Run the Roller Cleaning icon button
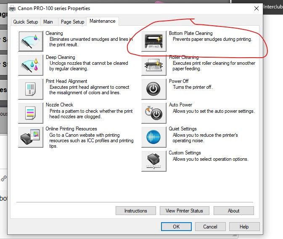283x239 pixels. tap(154, 65)
